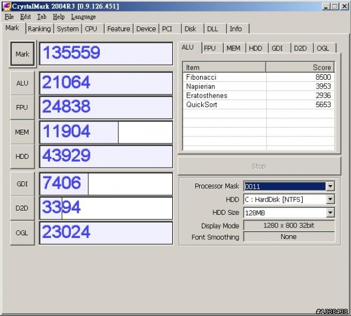351x316 pixels.
Task: Run the MEM benchmark button
Action: (22, 132)
